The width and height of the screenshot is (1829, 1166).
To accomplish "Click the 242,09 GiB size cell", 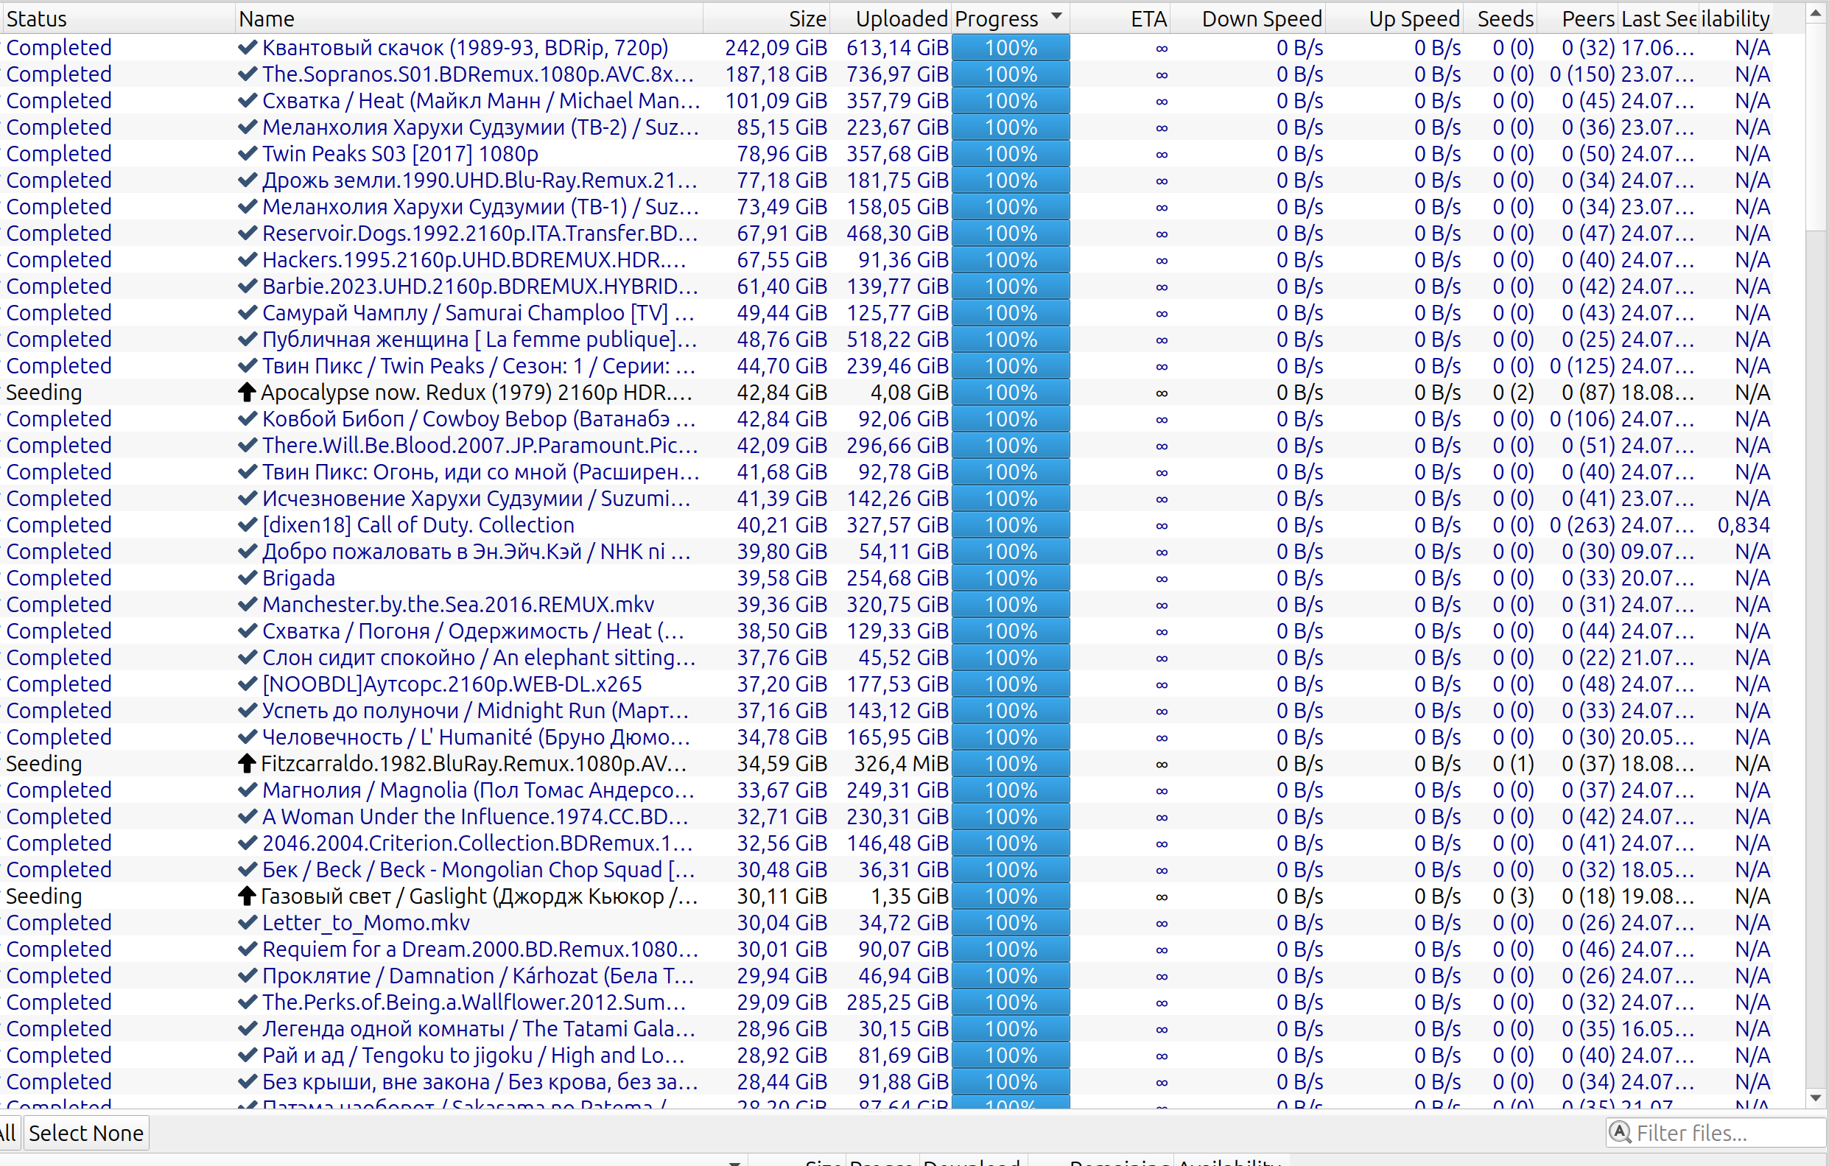I will [776, 47].
